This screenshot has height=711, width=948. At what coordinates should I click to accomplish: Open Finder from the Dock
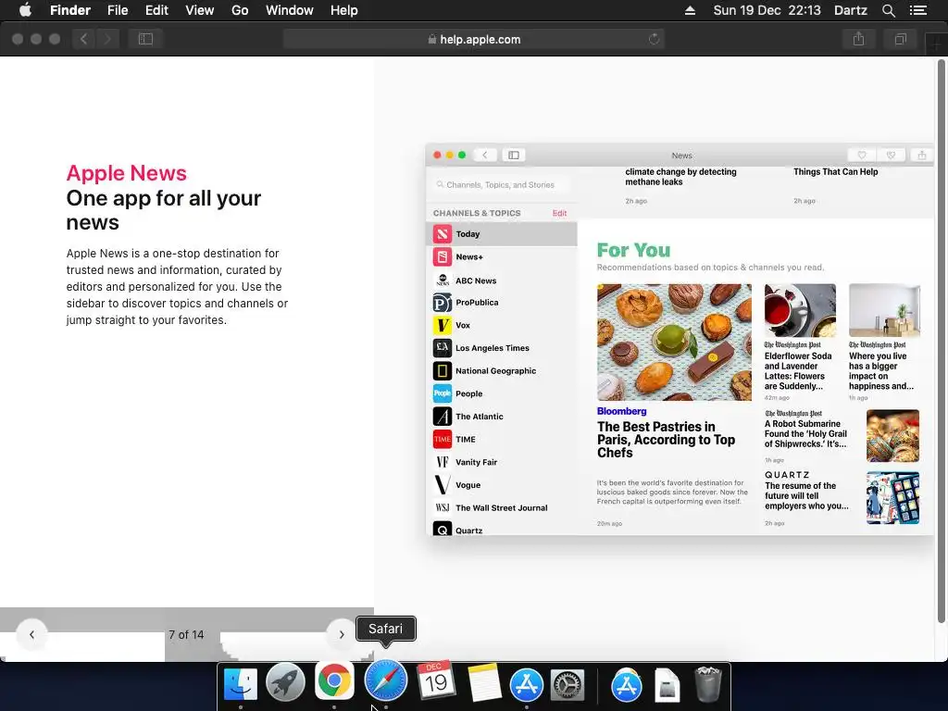[x=241, y=684]
